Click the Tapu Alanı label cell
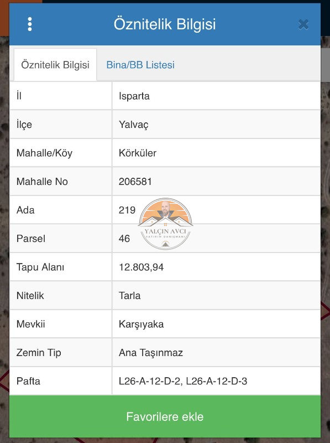The image size is (330, 443). [61, 267]
